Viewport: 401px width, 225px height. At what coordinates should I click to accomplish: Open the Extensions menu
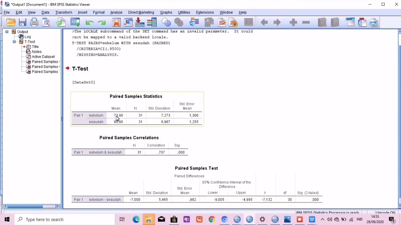[205, 12]
